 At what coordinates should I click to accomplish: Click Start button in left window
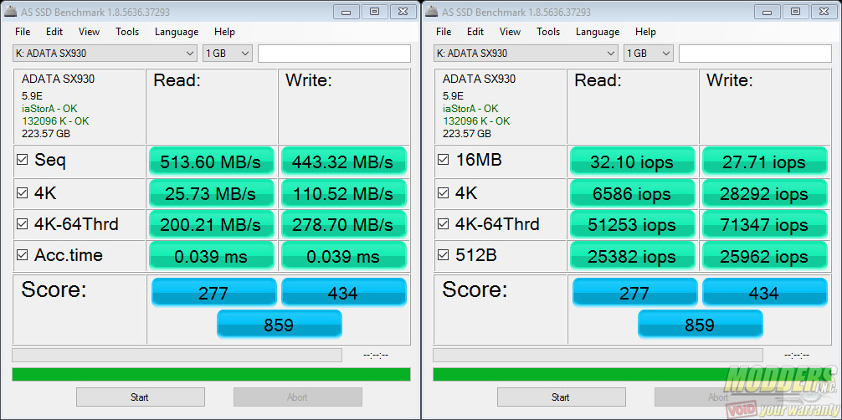(x=140, y=397)
